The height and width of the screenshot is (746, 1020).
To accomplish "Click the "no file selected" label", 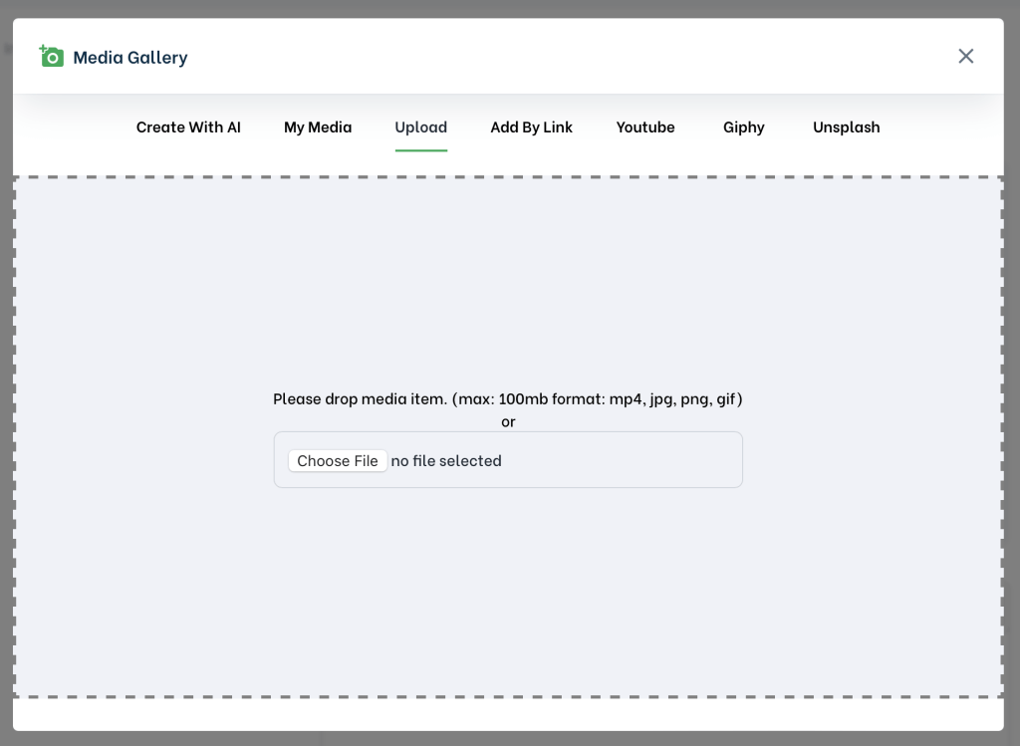I will pos(446,460).
